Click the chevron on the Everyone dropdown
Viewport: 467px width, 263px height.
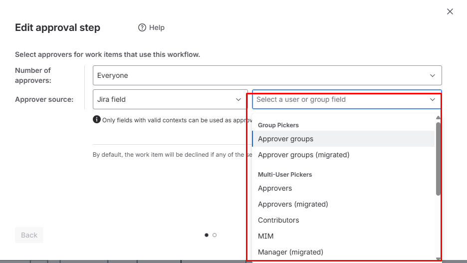coord(433,75)
